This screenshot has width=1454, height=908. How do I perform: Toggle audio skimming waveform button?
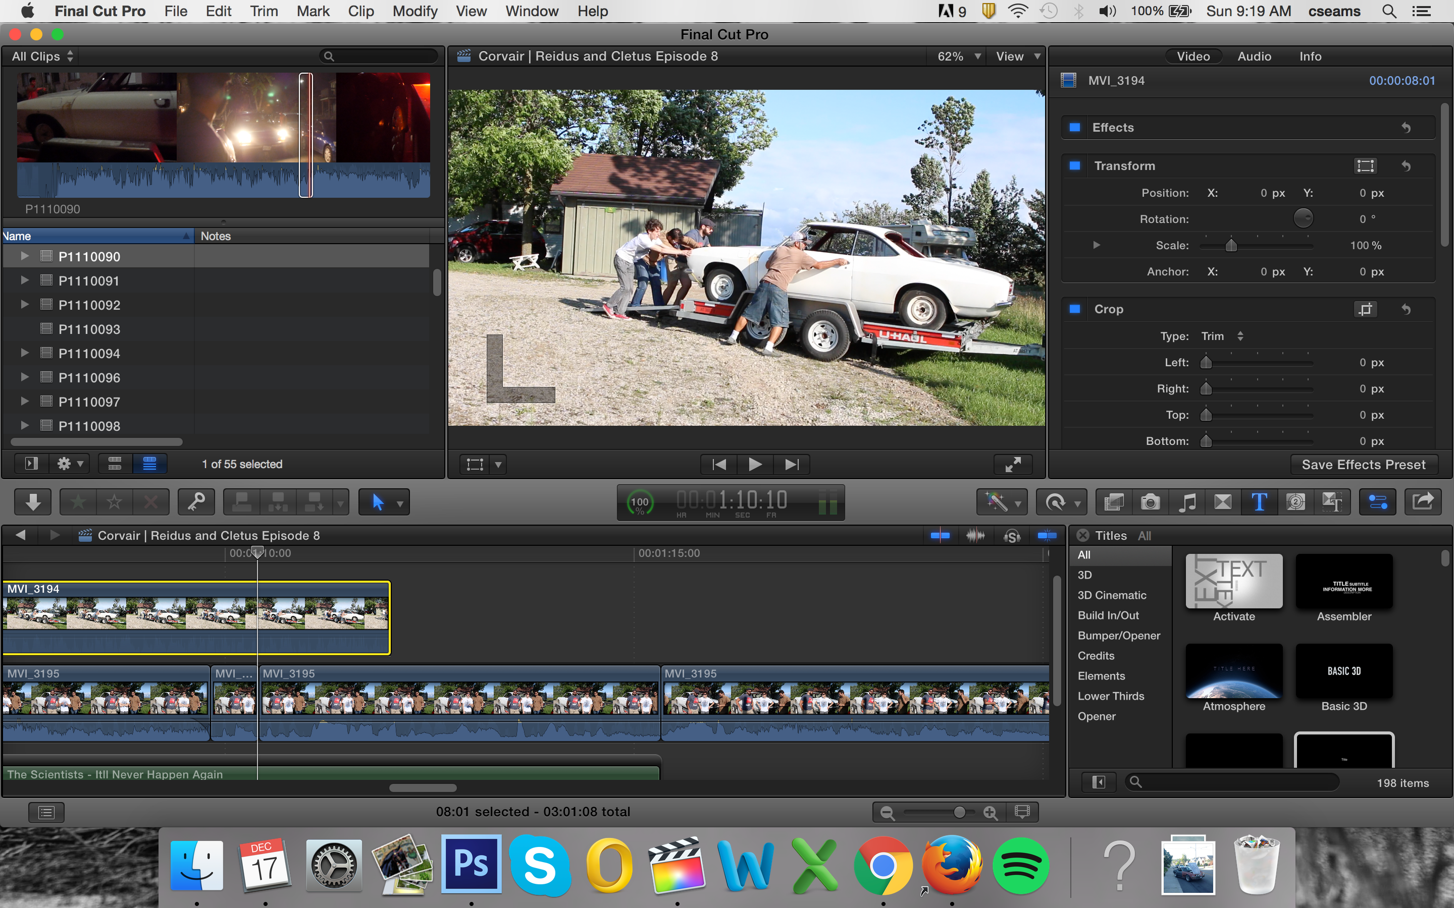point(975,535)
